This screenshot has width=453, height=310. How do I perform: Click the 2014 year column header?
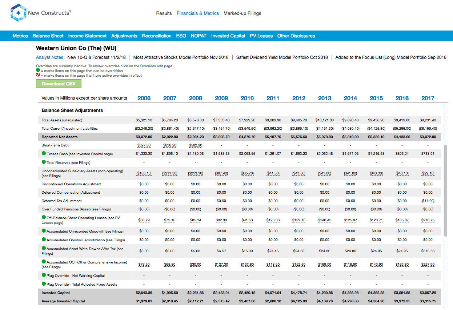pos(350,98)
